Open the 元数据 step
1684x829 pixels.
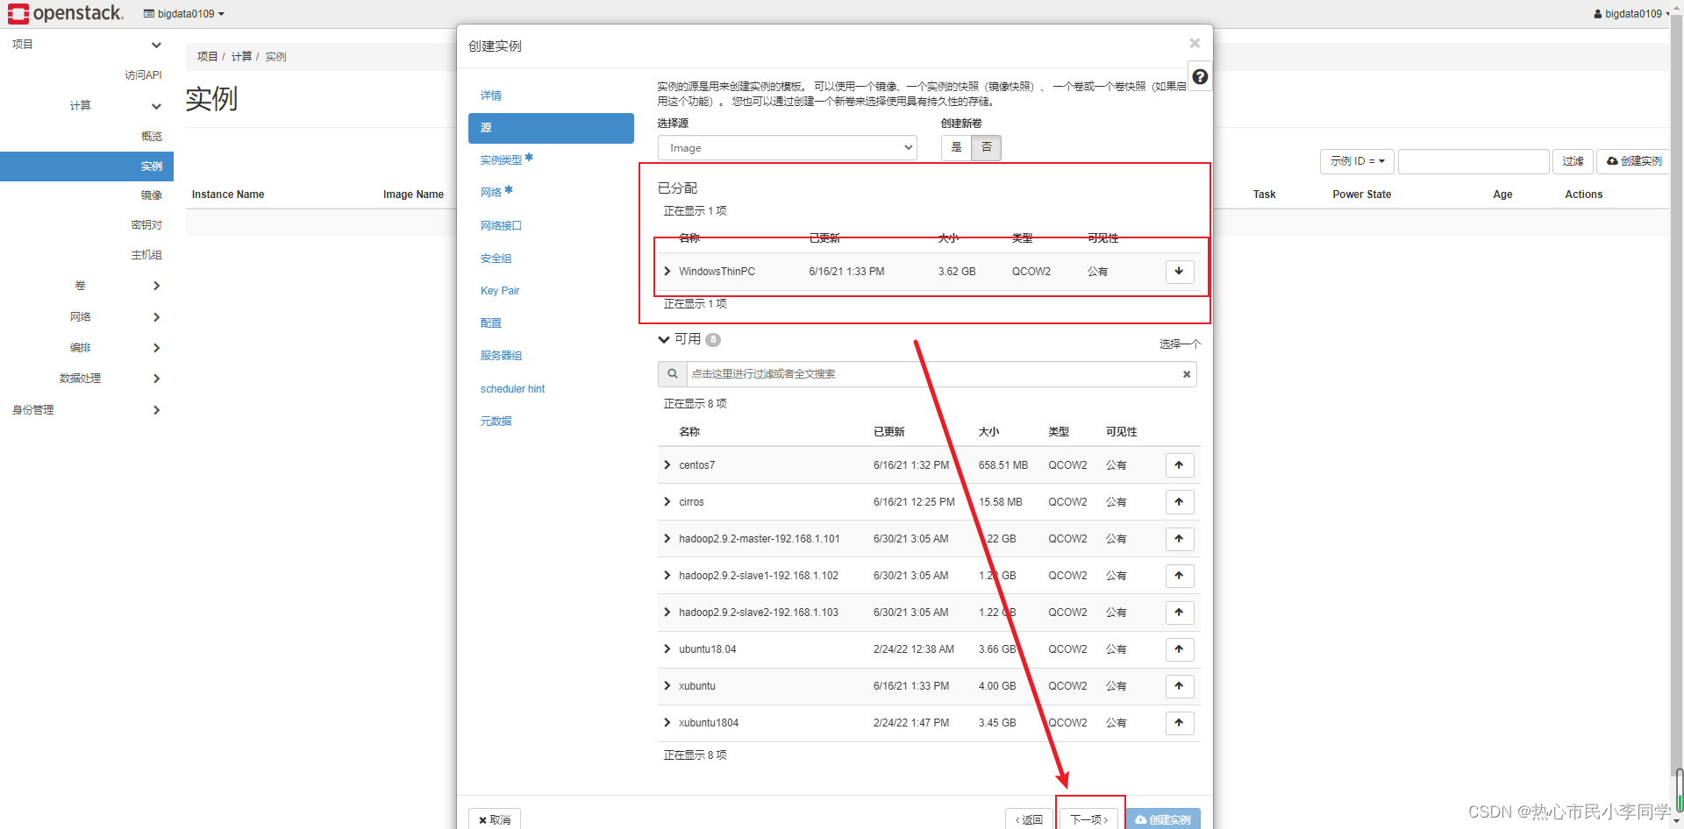[496, 422]
